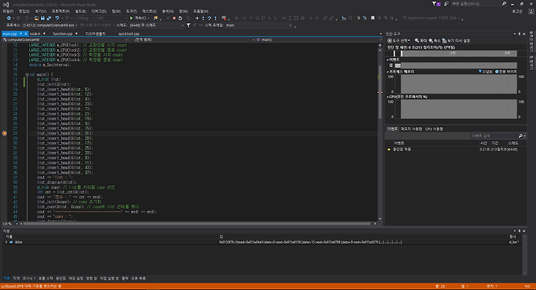Restart debugging with the circular arrow icon
Image resolution: width=536 pixels, height=290 pixels.
pos(180,18)
